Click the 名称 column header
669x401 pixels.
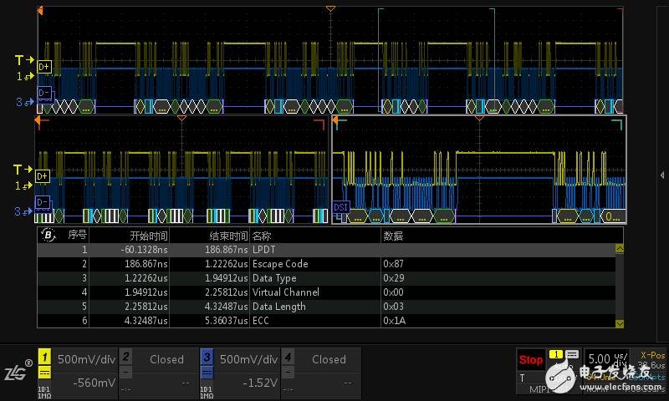point(262,236)
